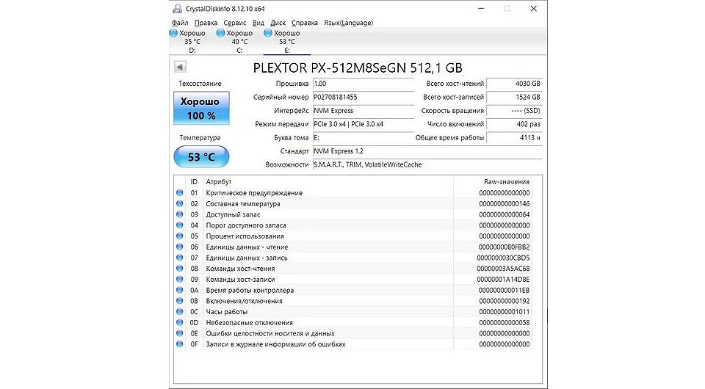The height and width of the screenshot is (389, 705).
Task: Click the blue status dot for attribute 07
Action: [x=180, y=258]
